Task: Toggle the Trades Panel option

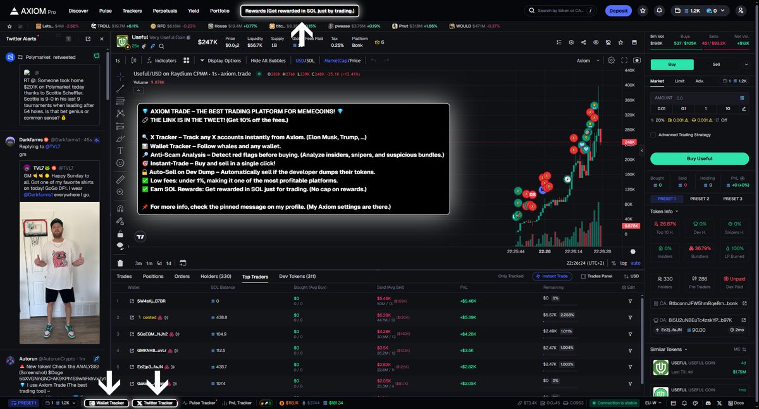Action: (596, 276)
